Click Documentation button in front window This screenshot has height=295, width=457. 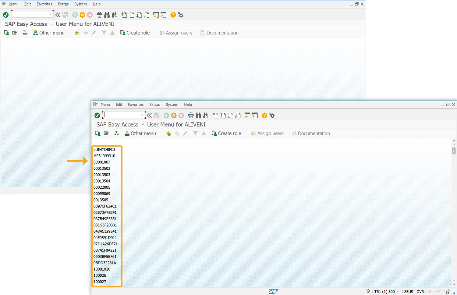311,133
